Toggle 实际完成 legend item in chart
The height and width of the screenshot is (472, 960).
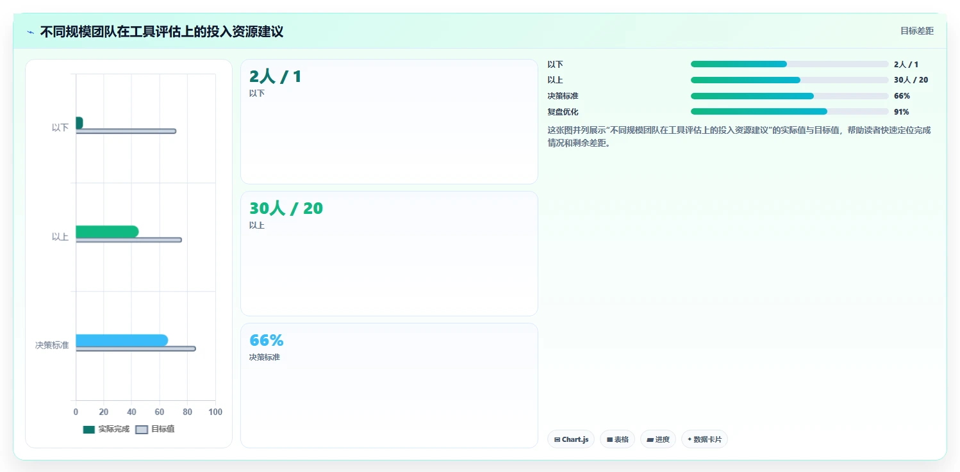pos(106,429)
